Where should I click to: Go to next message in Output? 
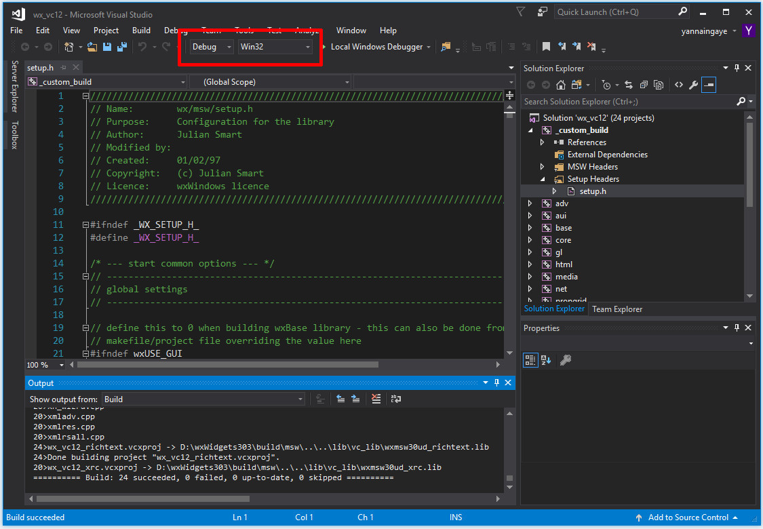(x=355, y=399)
